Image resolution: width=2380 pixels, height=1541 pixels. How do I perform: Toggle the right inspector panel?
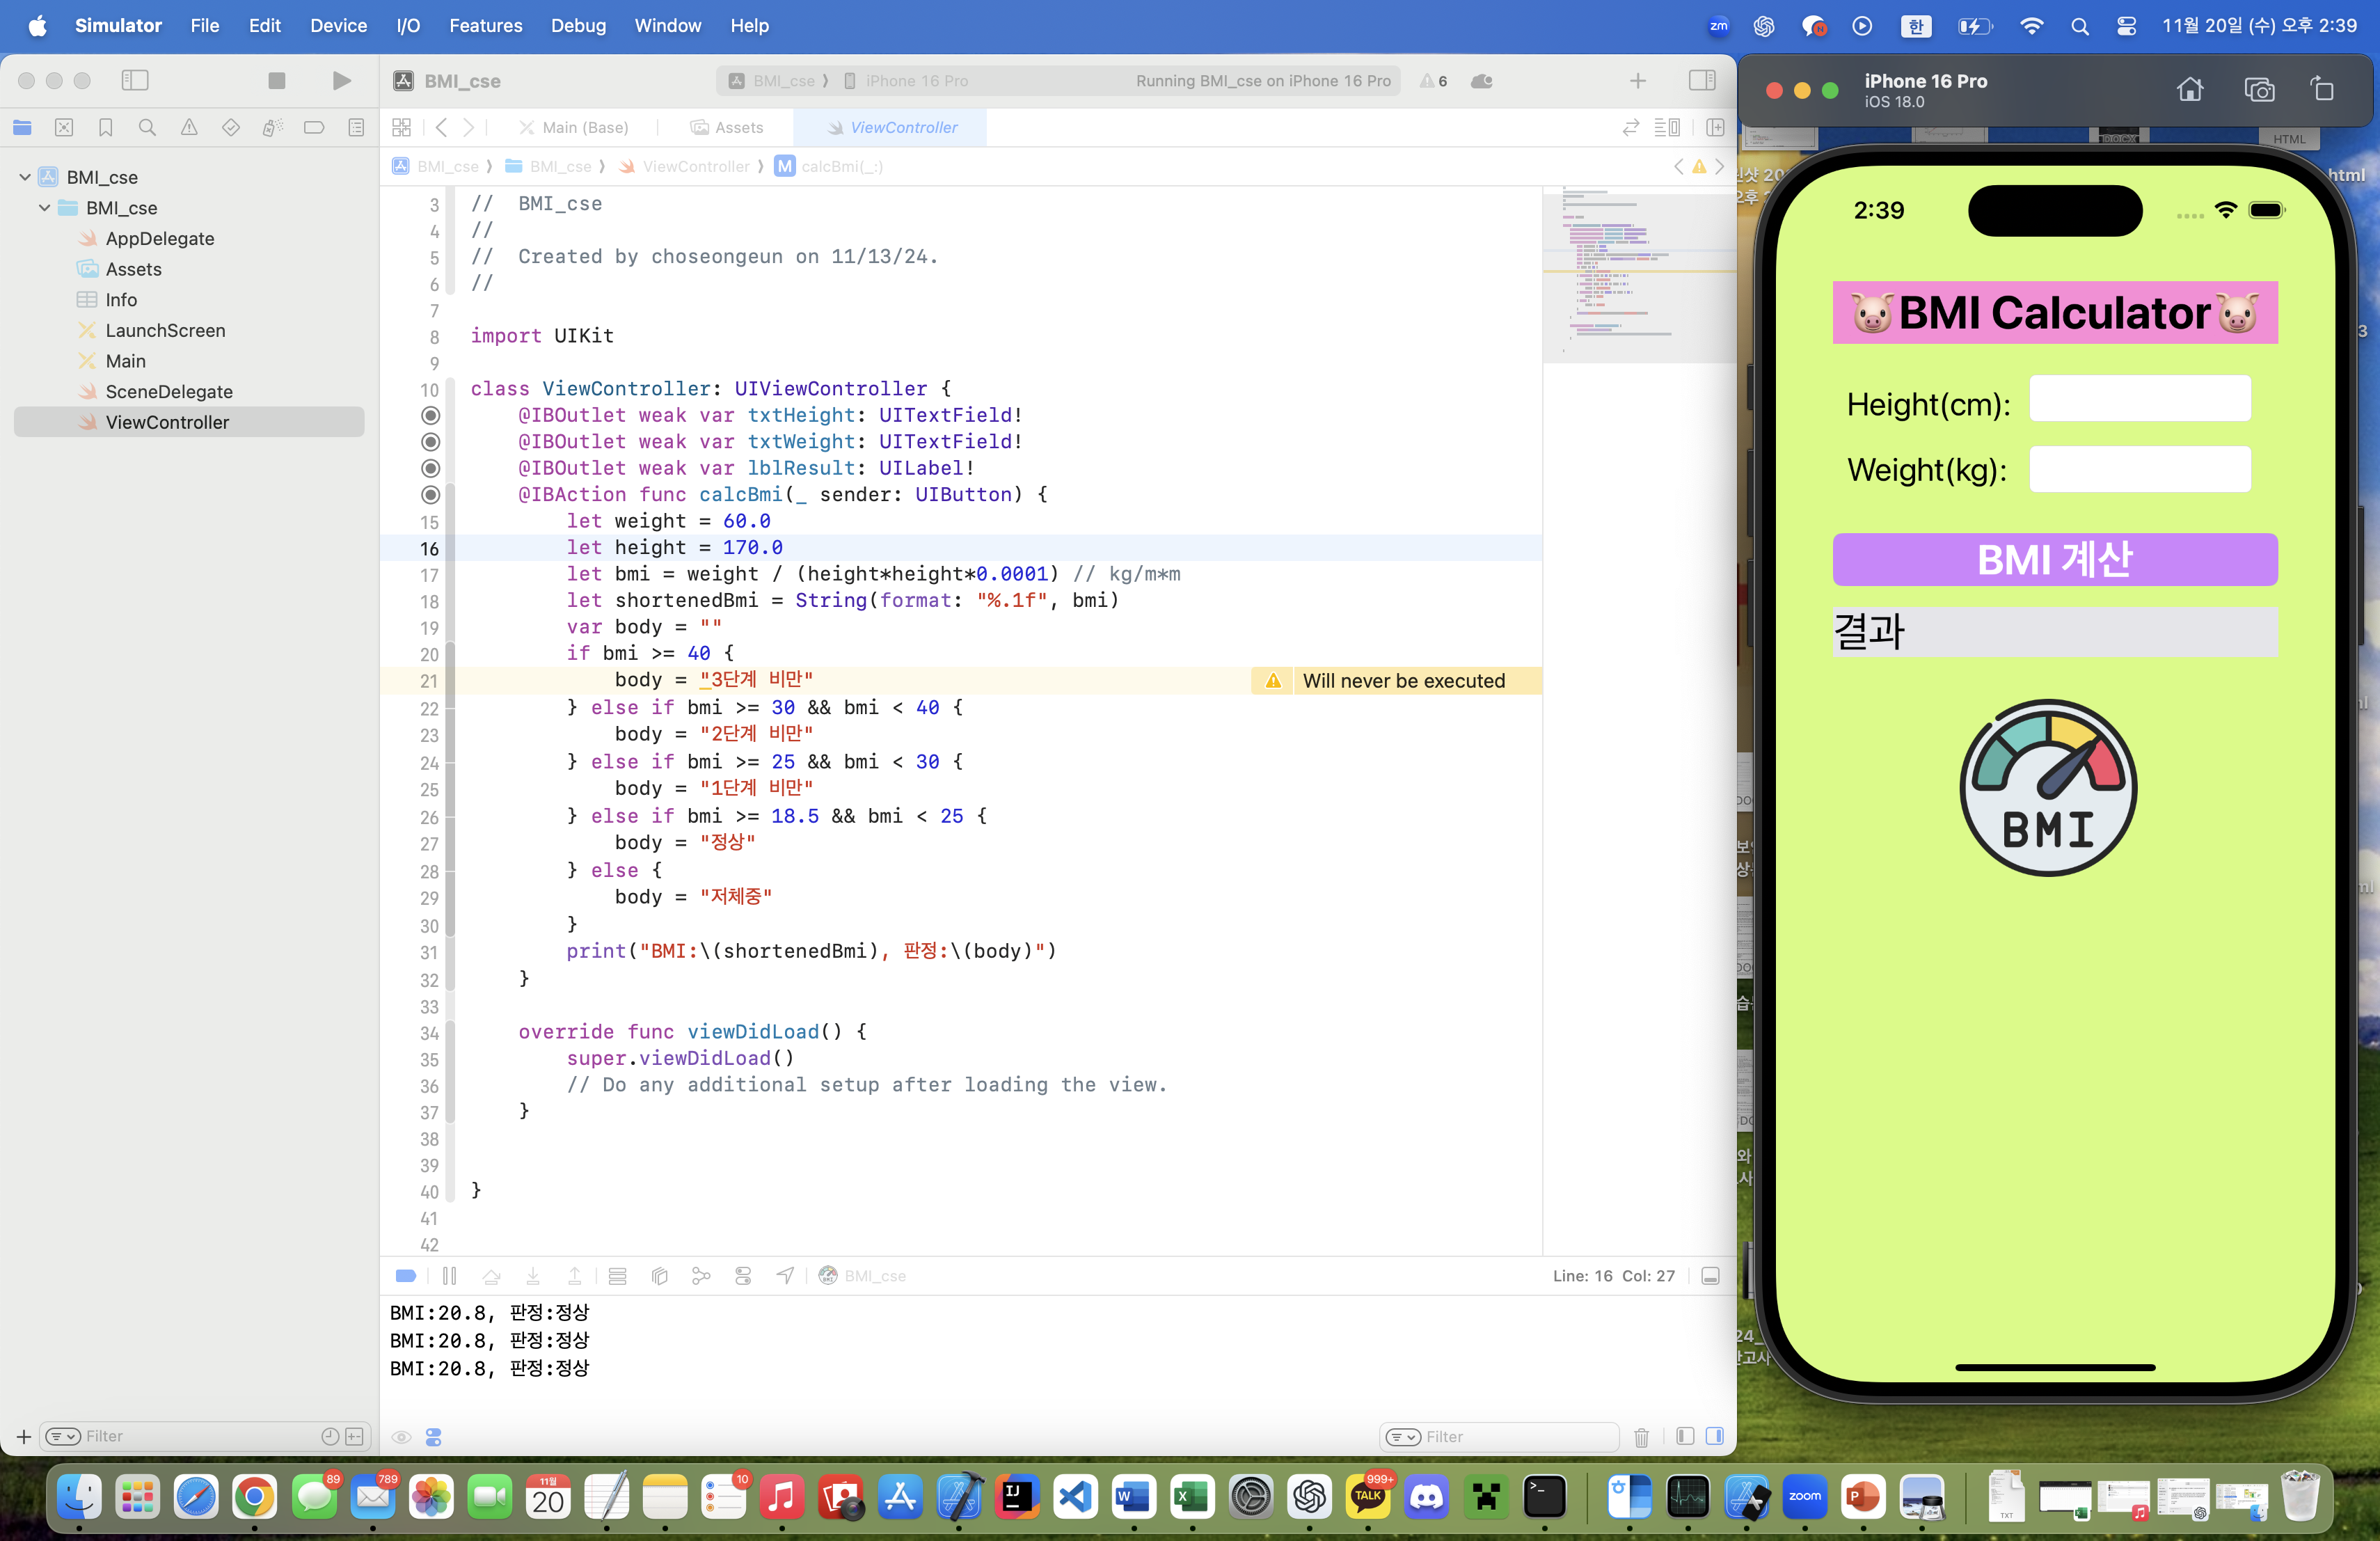(x=1702, y=80)
